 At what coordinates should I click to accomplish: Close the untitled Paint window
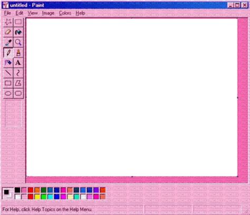point(245,5)
